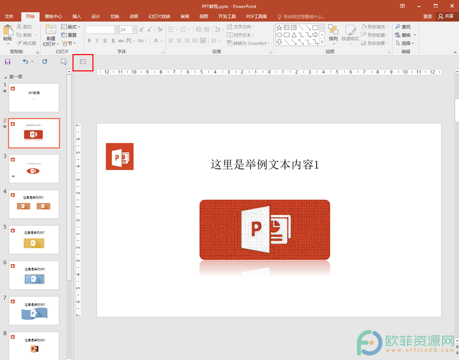
Task: Start slideshow from beginning via quick access icon
Action: (x=63, y=61)
